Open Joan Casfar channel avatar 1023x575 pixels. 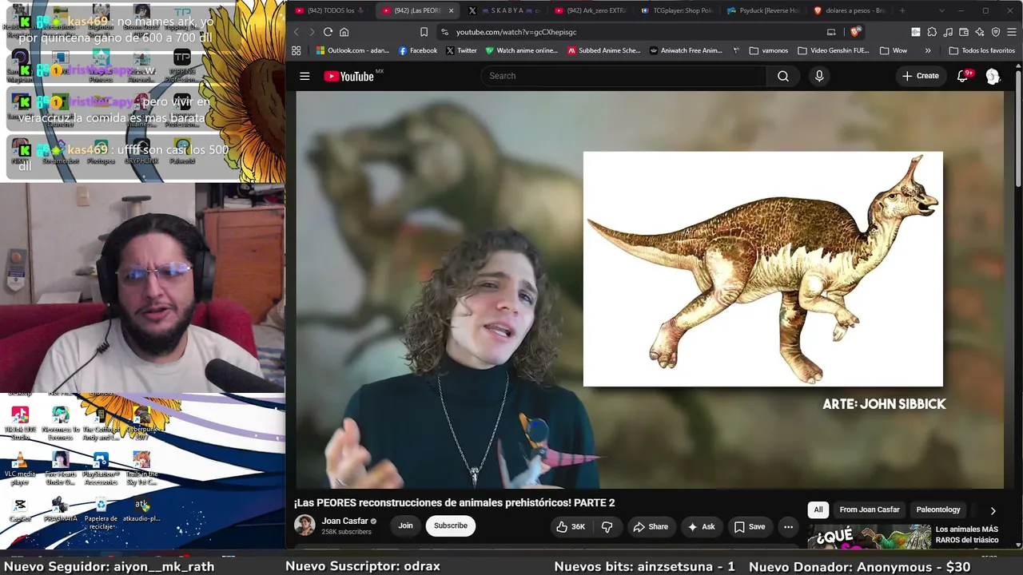pyautogui.click(x=305, y=525)
